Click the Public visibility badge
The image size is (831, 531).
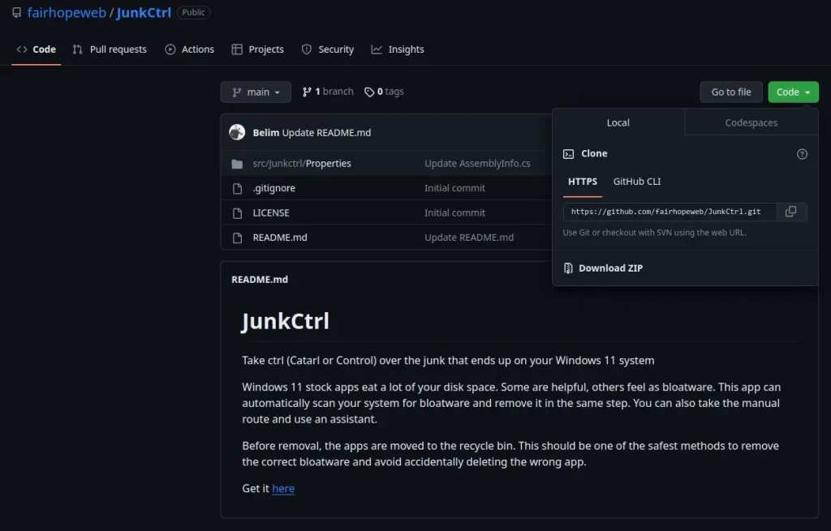(193, 12)
